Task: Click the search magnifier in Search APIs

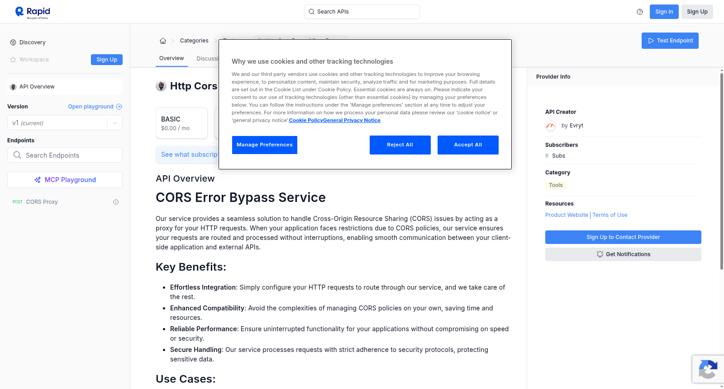Action: click(x=311, y=12)
